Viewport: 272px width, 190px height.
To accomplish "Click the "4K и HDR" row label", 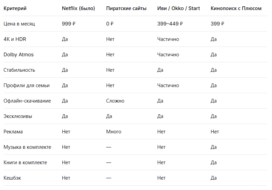I will 15,39.
